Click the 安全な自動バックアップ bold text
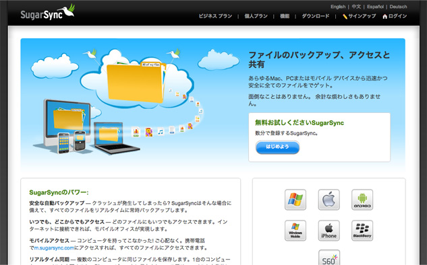The height and width of the screenshot is (265, 427). 57,203
